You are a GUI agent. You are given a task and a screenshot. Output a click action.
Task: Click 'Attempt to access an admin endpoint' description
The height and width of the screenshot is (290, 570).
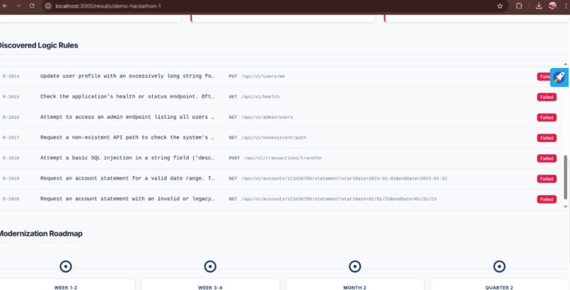[127, 117]
